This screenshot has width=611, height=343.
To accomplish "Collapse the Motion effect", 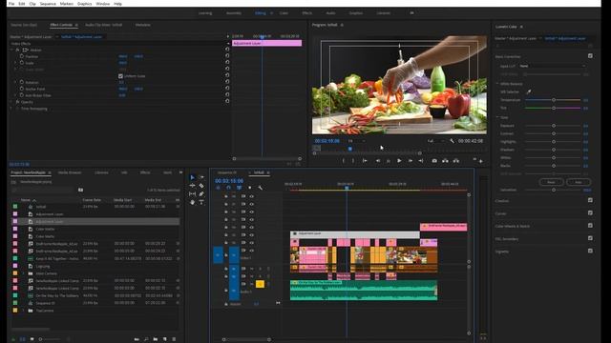I will (x=11, y=50).
